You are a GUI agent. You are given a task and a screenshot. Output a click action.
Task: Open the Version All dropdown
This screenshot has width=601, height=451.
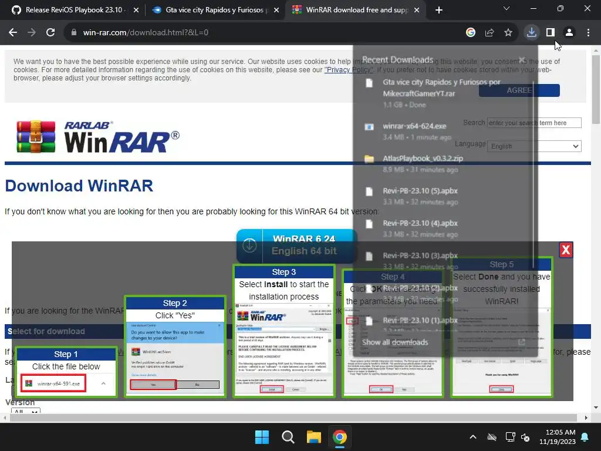point(26,411)
